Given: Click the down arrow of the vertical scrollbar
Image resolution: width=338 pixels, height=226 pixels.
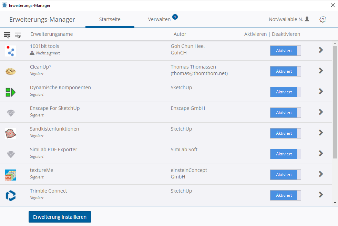Looking at the screenshot, I should pos(335,203).
